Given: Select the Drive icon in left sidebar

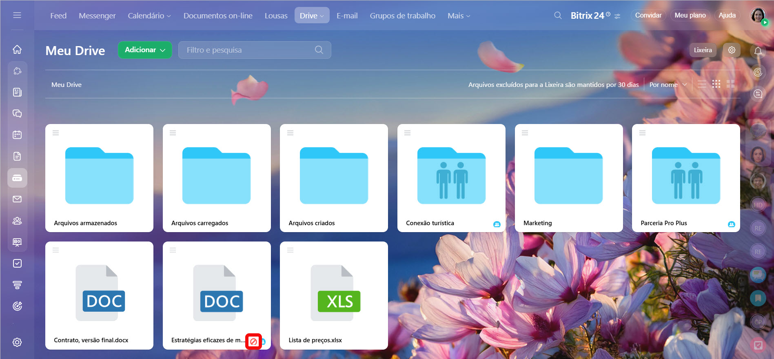Looking at the screenshot, I should tap(17, 178).
